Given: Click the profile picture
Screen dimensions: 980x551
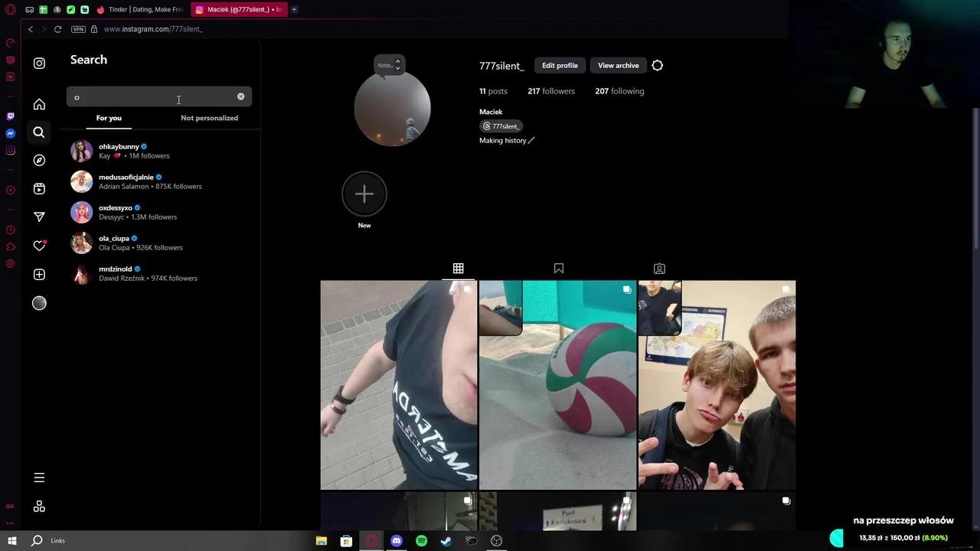Looking at the screenshot, I should point(392,108).
